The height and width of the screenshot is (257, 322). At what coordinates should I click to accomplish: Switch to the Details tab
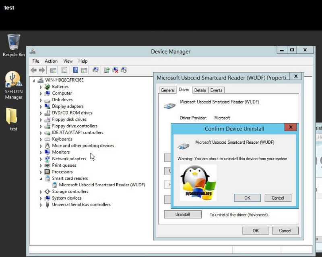(x=200, y=90)
